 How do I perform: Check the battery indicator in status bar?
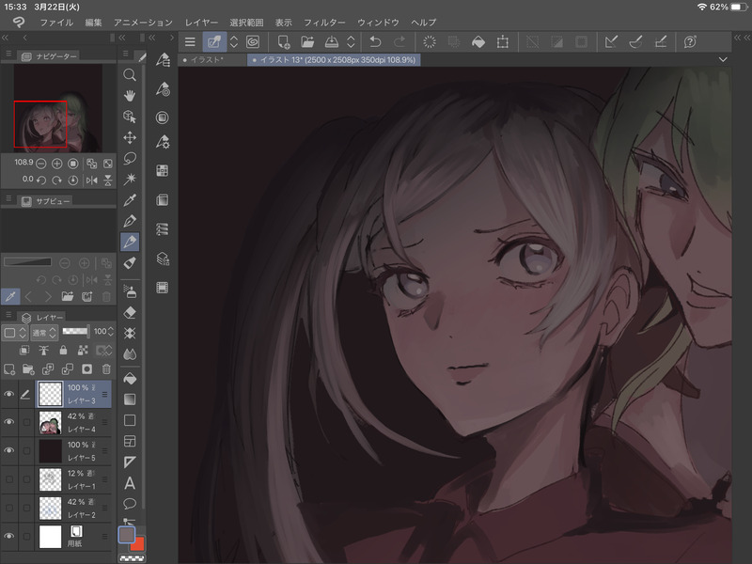pyautogui.click(x=739, y=7)
